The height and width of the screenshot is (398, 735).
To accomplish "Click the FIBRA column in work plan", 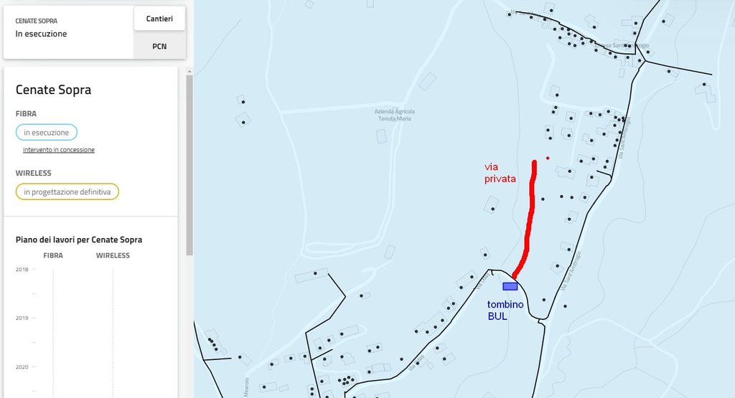I will coord(53,256).
